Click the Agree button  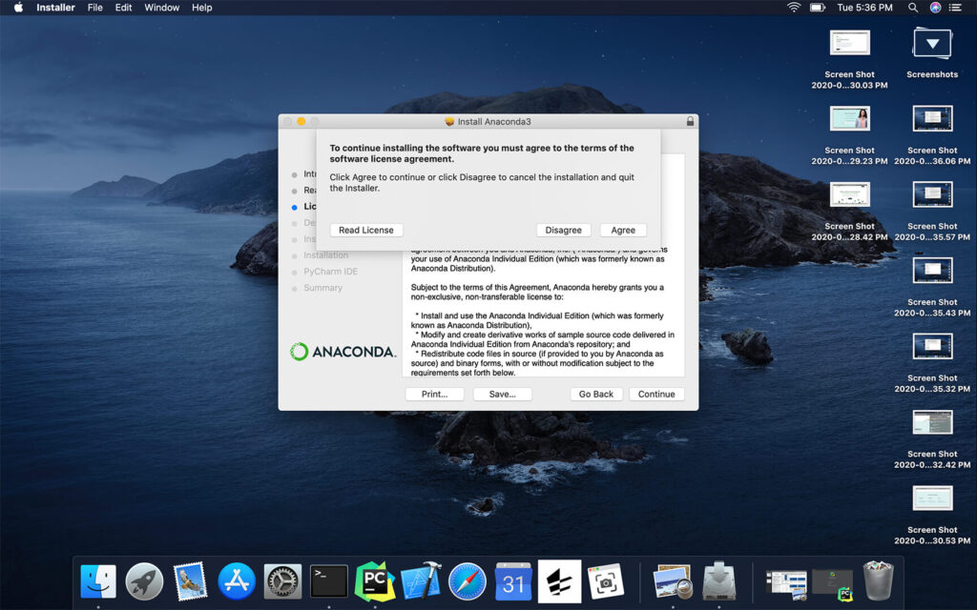[623, 231]
